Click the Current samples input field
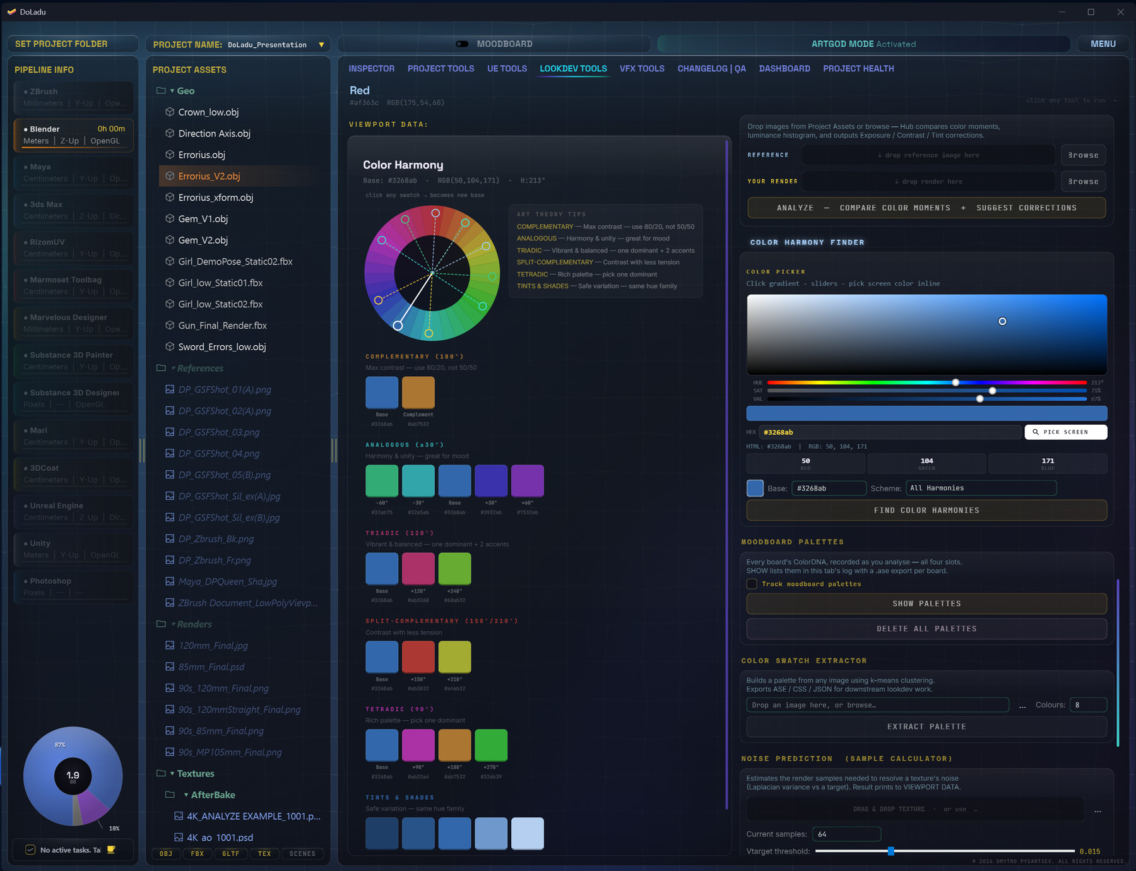The image size is (1136, 871). [x=846, y=834]
